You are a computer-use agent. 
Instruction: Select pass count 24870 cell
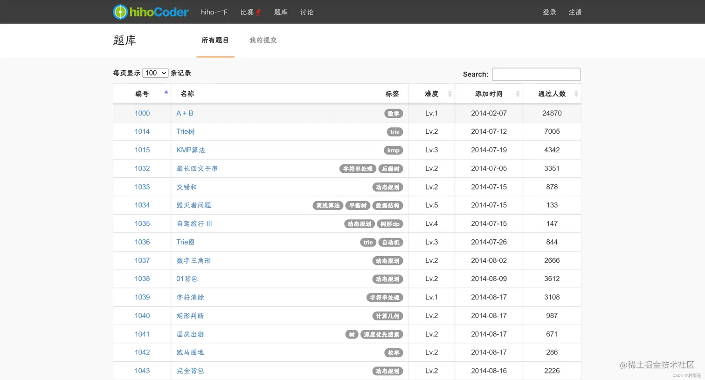point(552,113)
